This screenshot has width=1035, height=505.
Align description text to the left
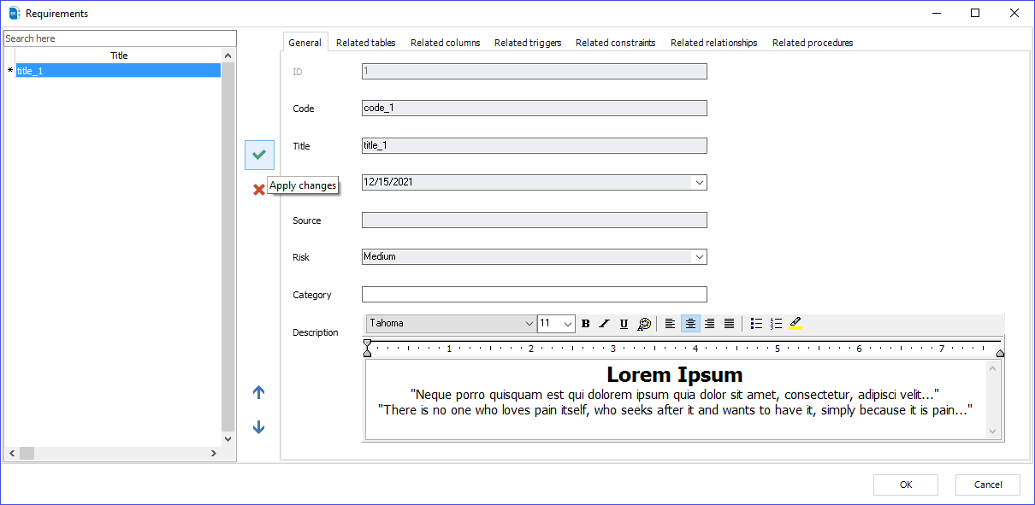tap(671, 323)
